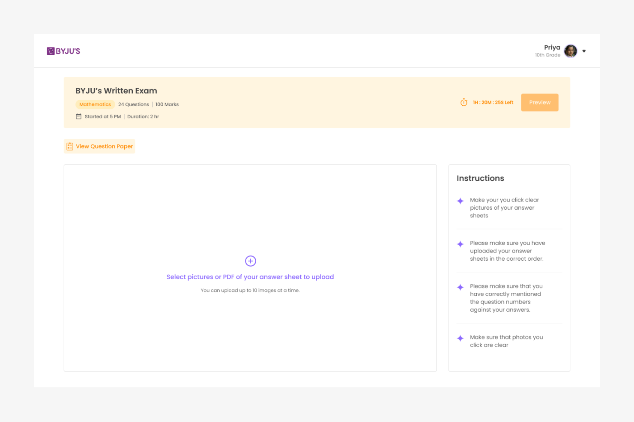Image resolution: width=634 pixels, height=422 pixels.
Task: Open View Question Paper
Action: pyautogui.click(x=99, y=146)
